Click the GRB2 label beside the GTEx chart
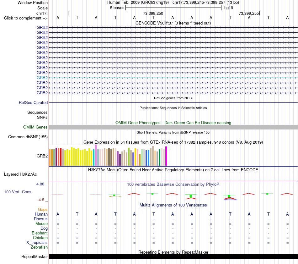This screenshot has height=264, width=298. [x=42, y=156]
